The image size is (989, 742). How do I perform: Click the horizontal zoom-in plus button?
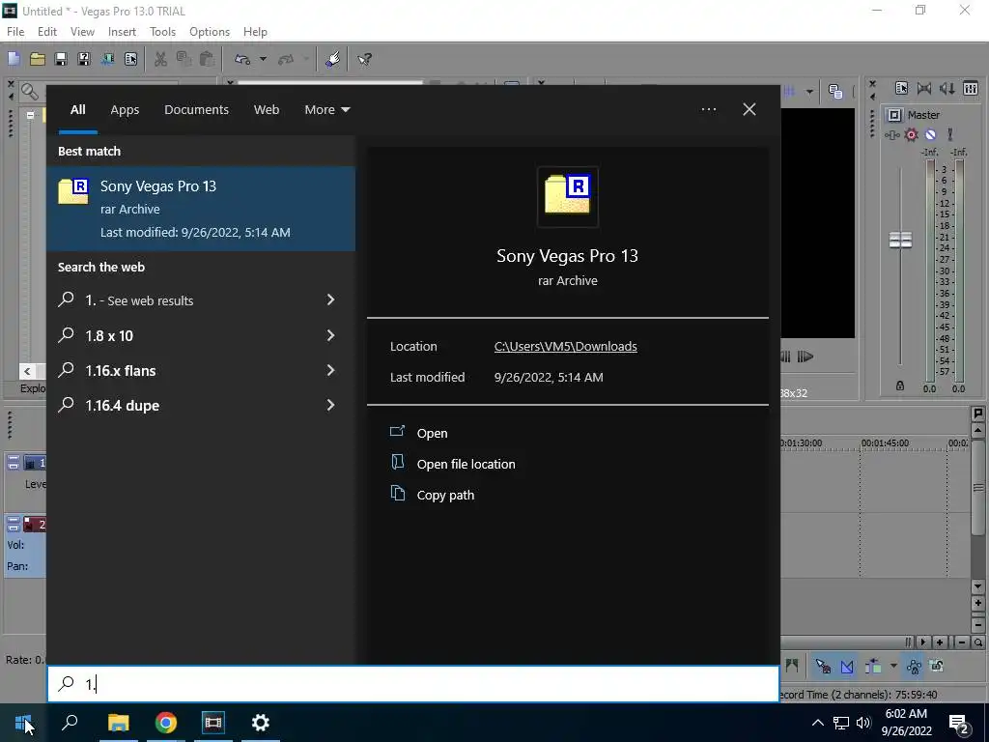pos(940,642)
